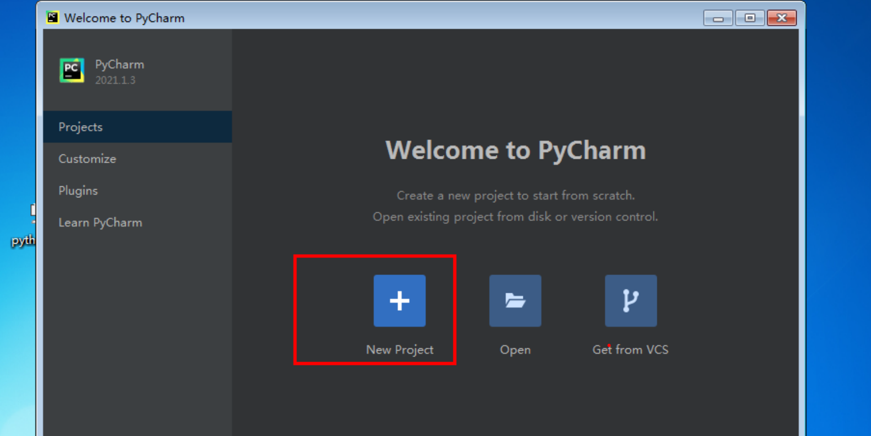Screen dimensions: 871x436
Task: Click the Open folder icon
Action: click(515, 300)
